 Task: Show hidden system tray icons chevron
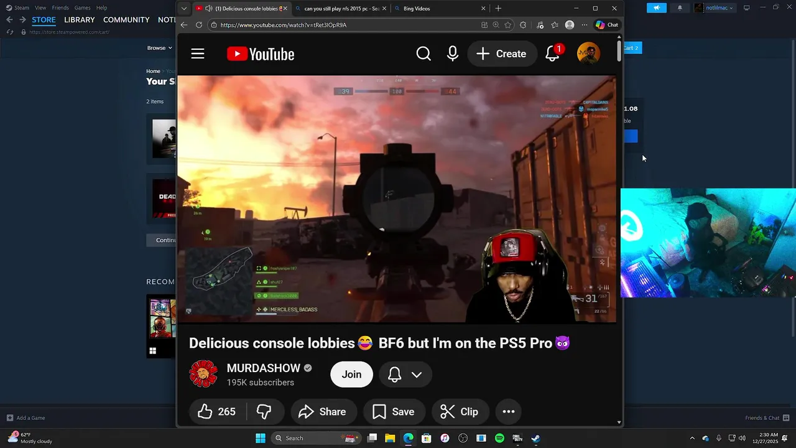point(692,438)
